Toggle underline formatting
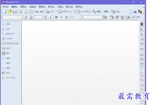This screenshot has height=105, width=152. point(66,17)
